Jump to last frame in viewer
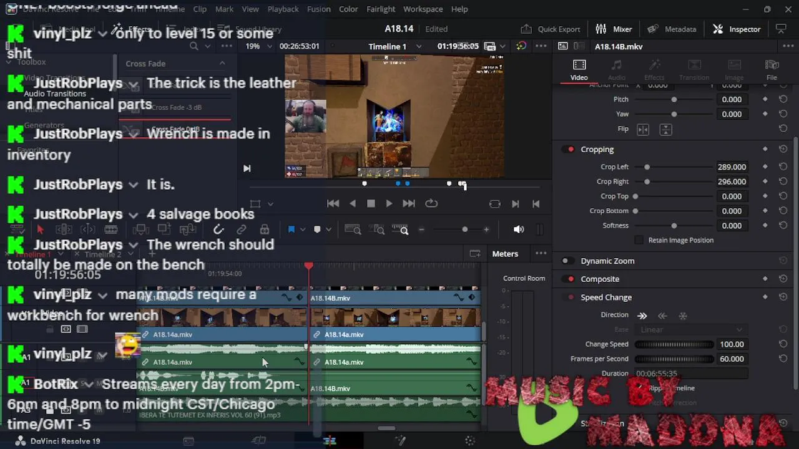Viewport: 799px width, 449px height. tap(409, 203)
